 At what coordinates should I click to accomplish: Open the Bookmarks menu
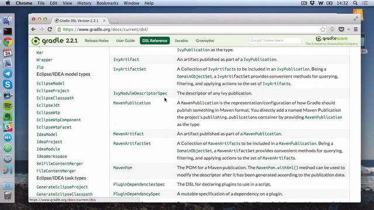(x=108, y=3)
